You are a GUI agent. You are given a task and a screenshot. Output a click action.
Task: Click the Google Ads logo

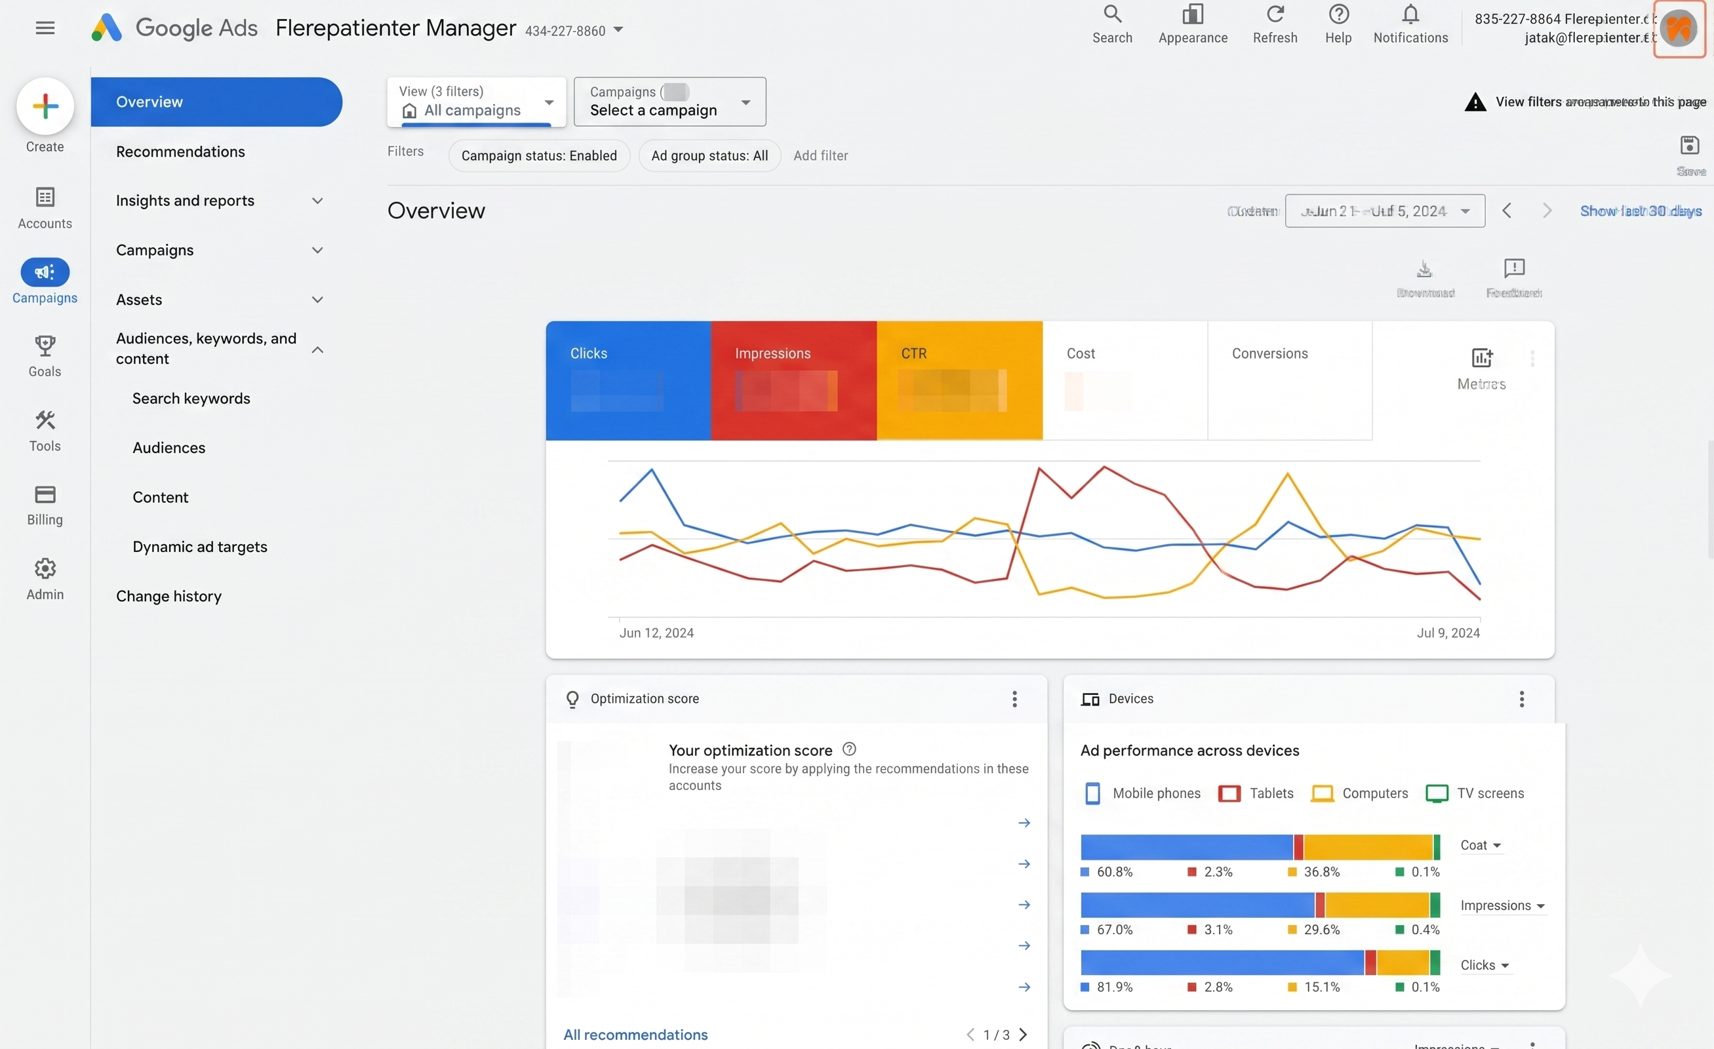[174, 28]
